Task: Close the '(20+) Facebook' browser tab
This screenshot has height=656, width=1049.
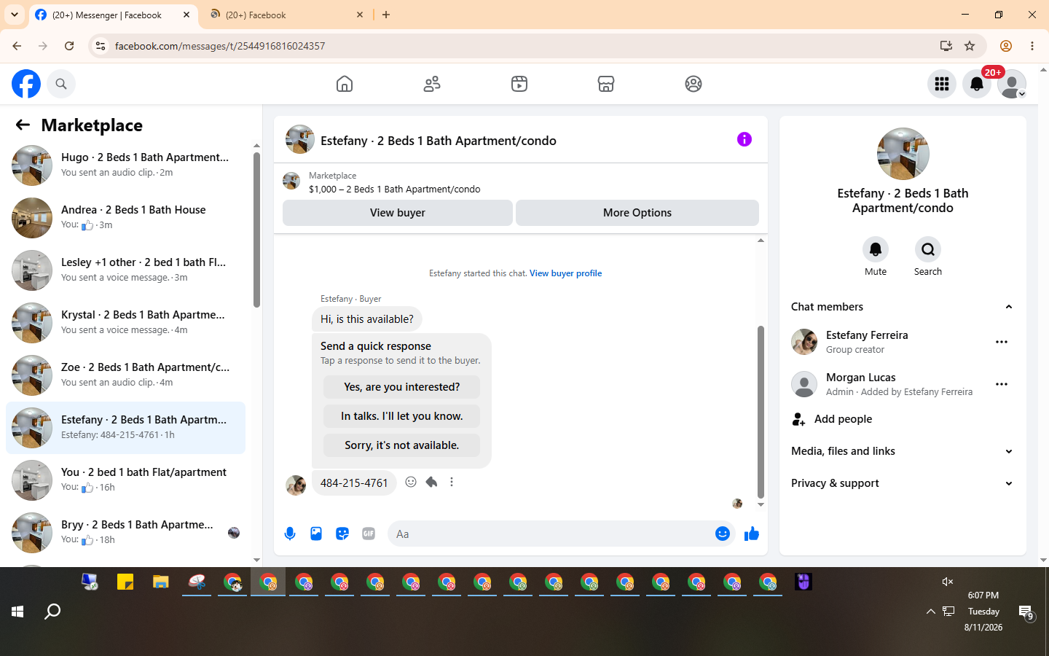Action: click(360, 15)
